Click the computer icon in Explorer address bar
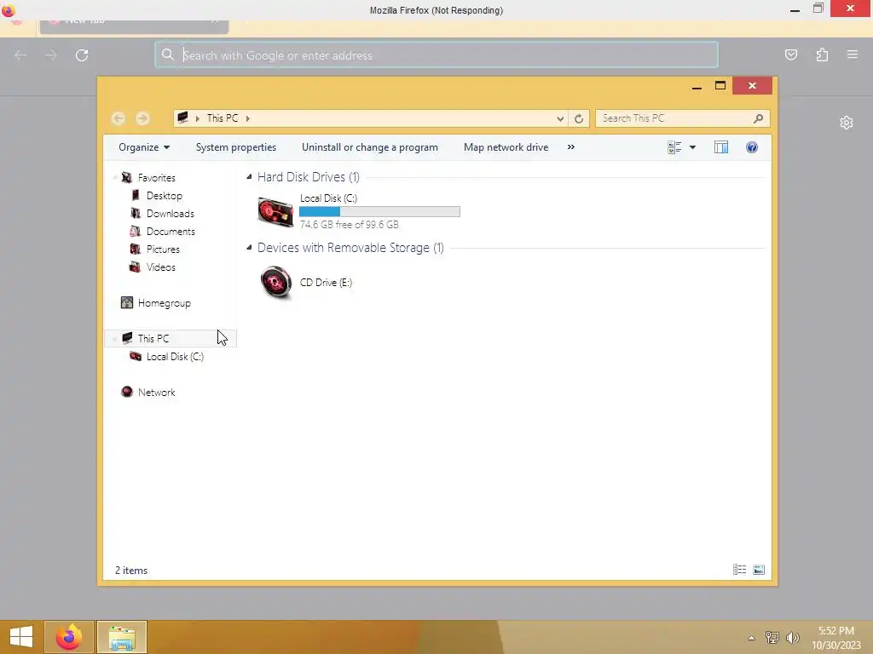Screen dimensions: 873x654 coord(182,118)
